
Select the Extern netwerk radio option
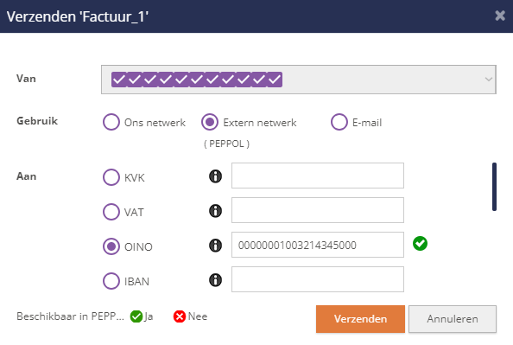210,122
